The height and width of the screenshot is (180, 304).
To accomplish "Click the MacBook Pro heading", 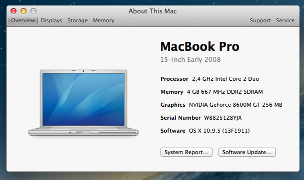I will point(200,46).
